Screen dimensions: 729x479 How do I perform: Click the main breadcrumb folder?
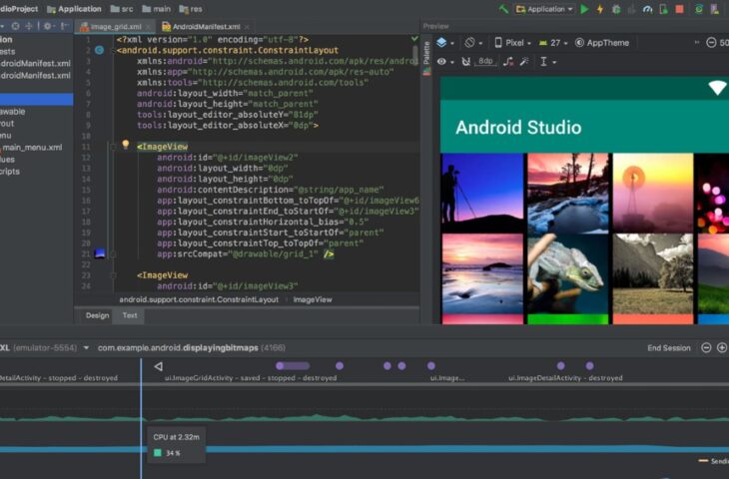pos(156,9)
